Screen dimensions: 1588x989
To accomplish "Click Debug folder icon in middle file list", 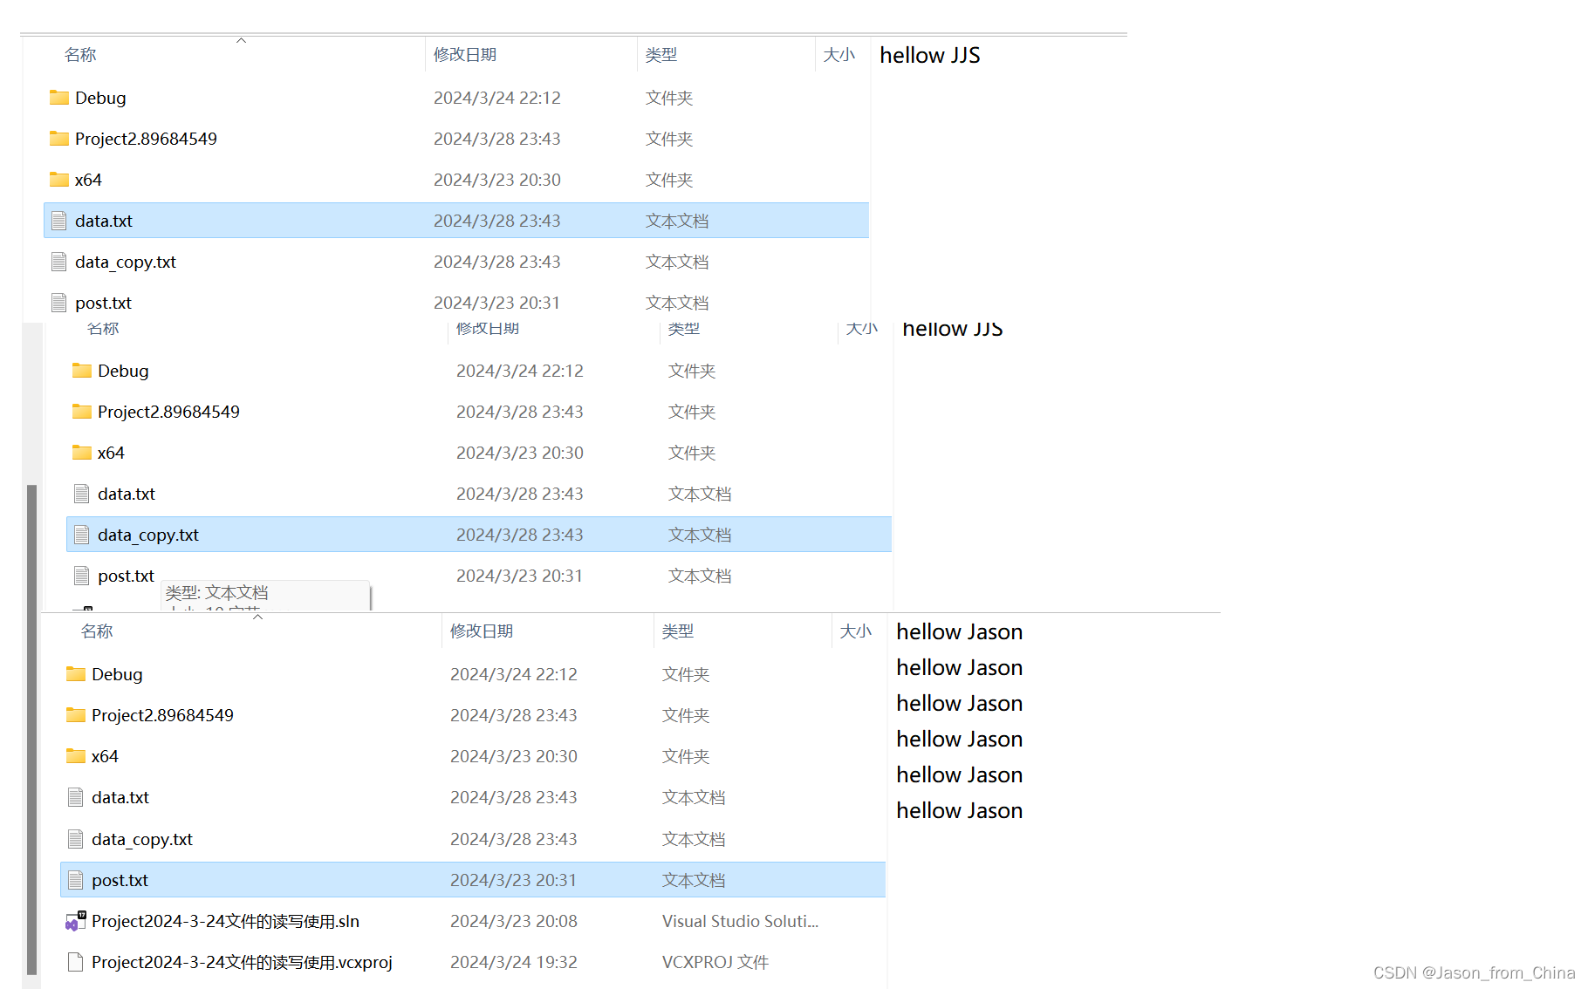I will 82,370.
